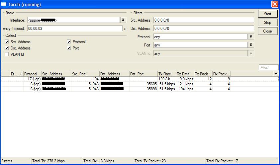This screenshot has height=165, width=280.
Task: Click Rx Rate value 2.1 kbps
Action: coord(187,84)
